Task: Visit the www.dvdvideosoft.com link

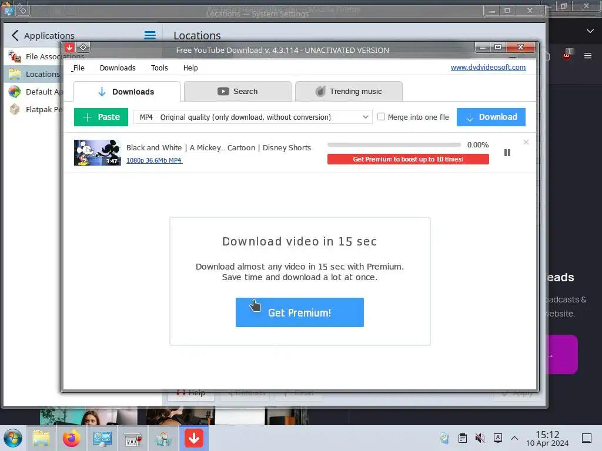Action: (x=488, y=67)
